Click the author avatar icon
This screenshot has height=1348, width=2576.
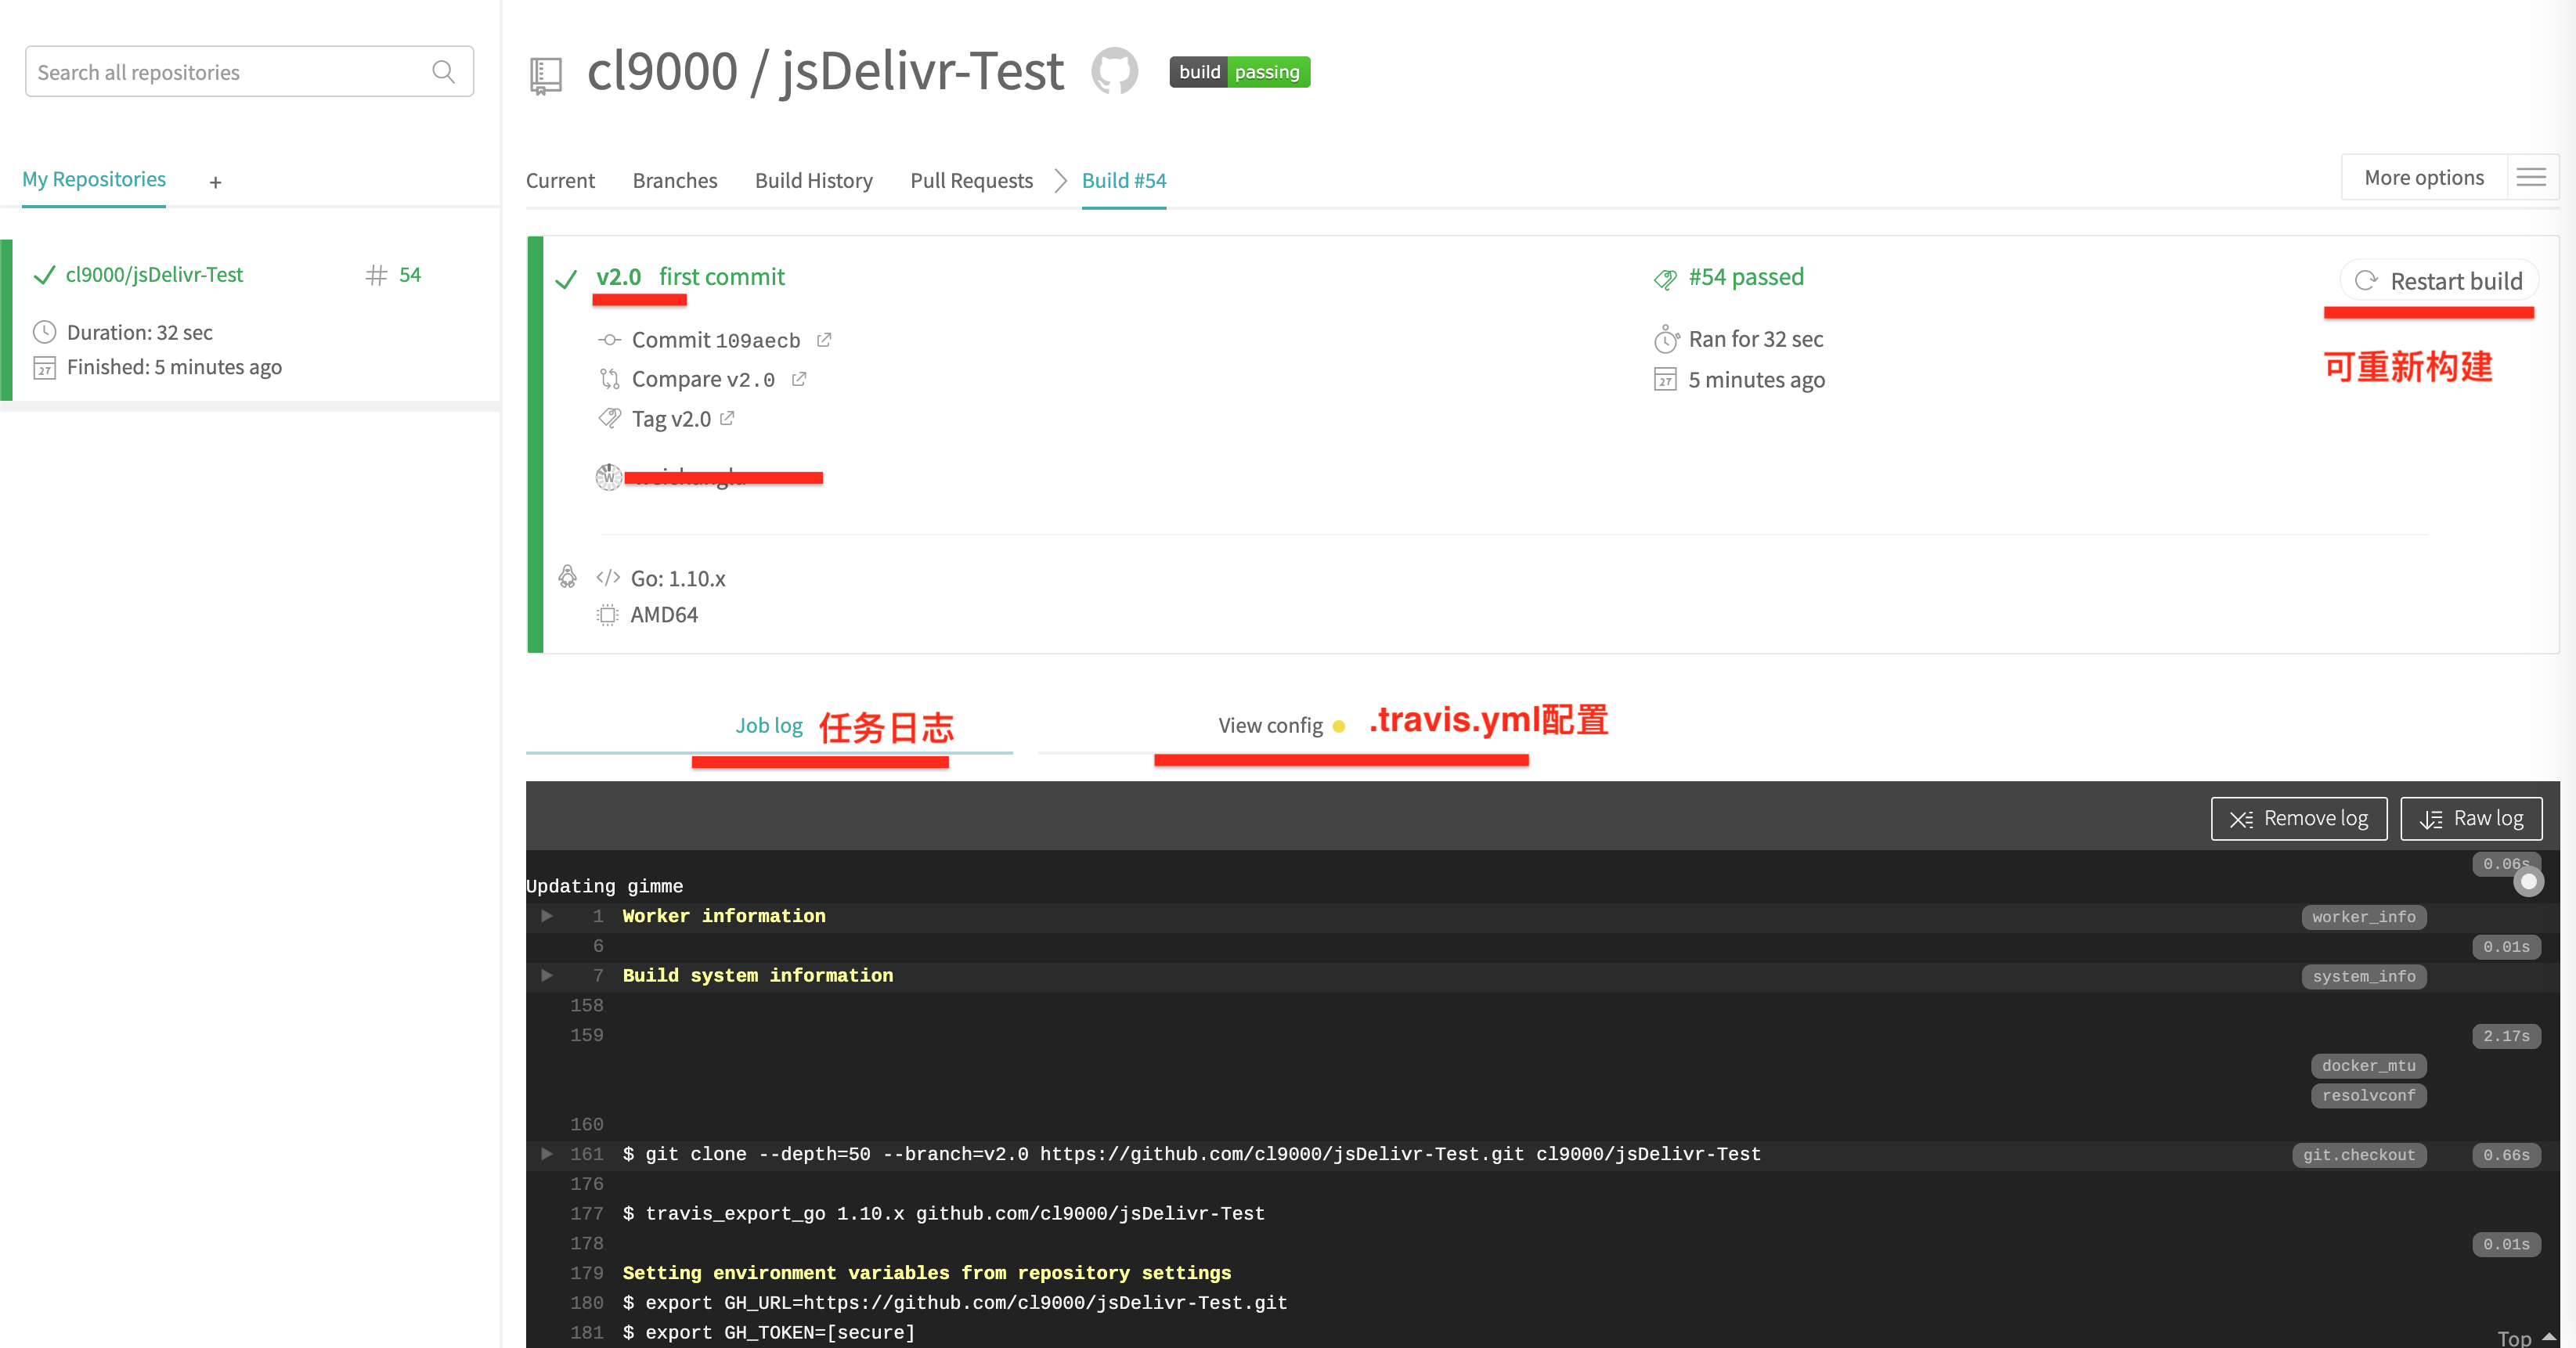(608, 477)
